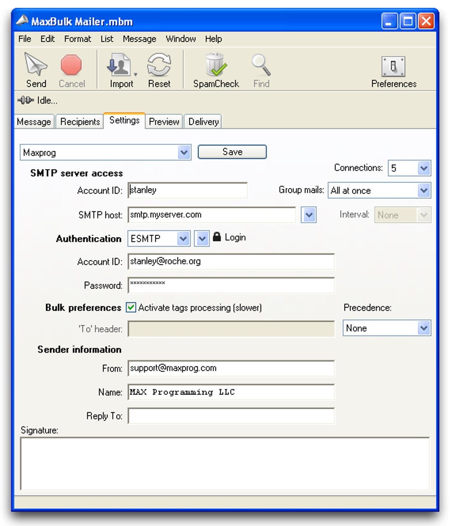452x526 pixels.
Task: Open the Login method dropdown arrow
Action: click(202, 239)
